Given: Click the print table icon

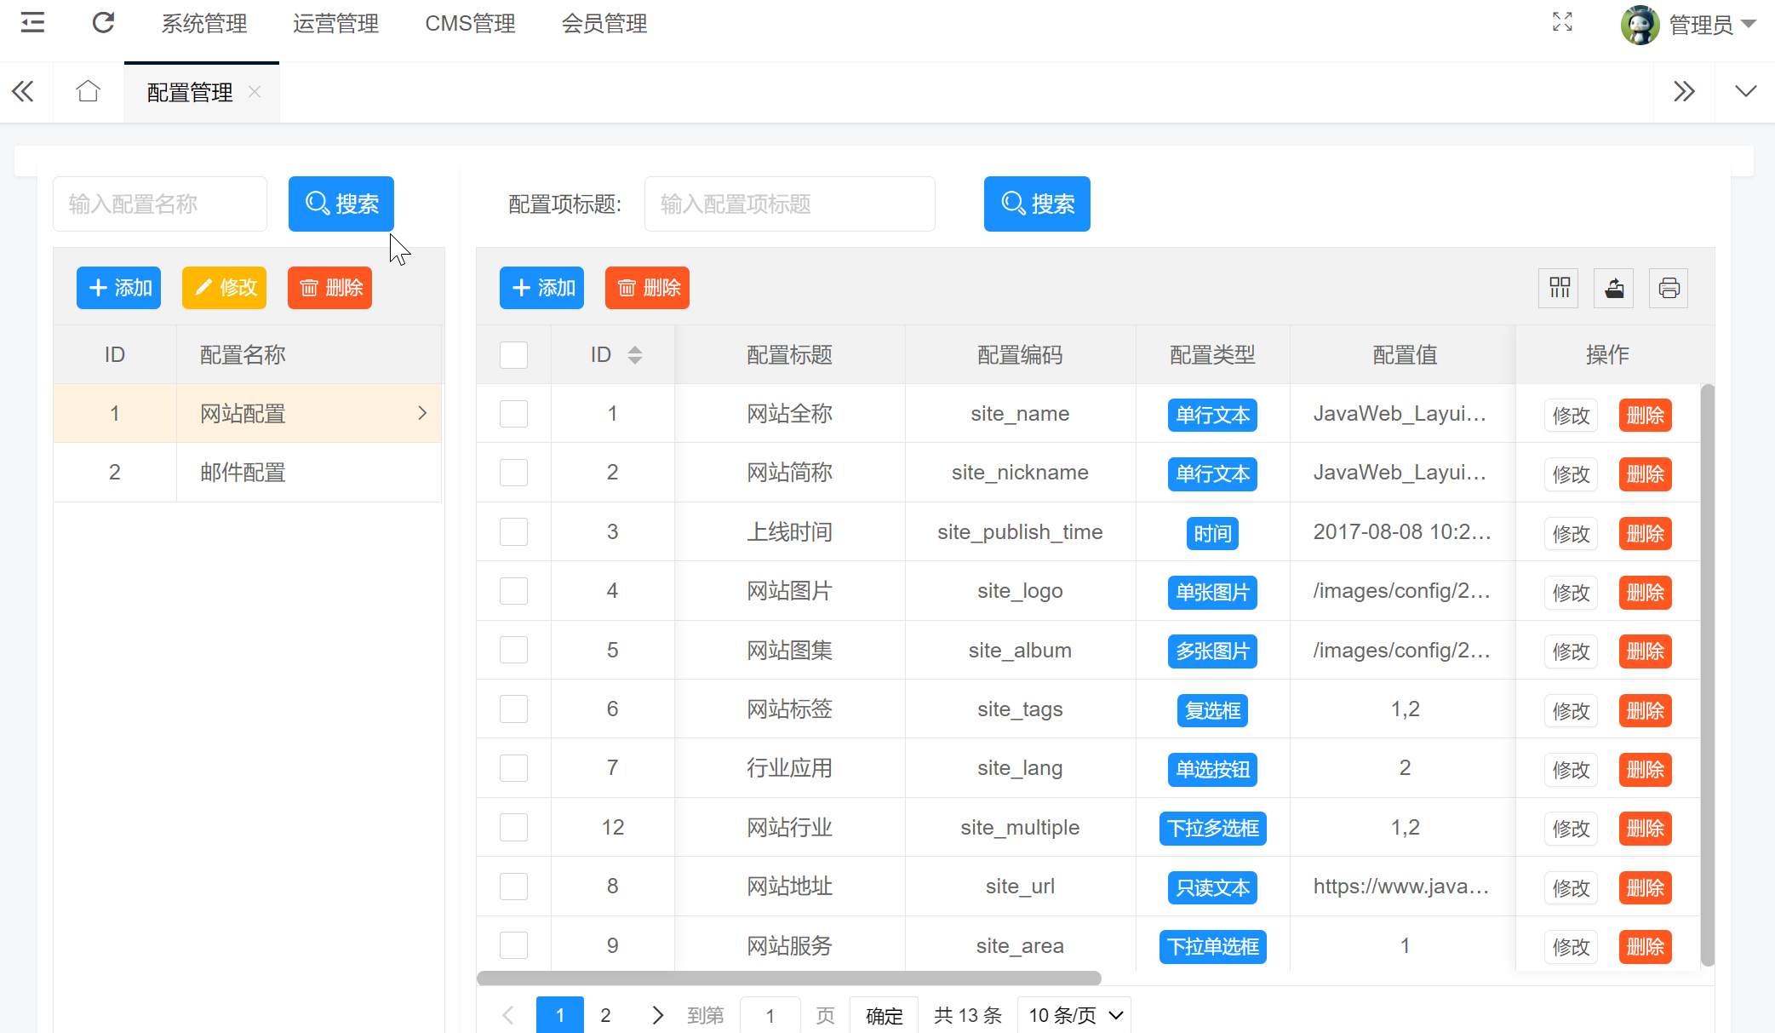Looking at the screenshot, I should (x=1669, y=288).
